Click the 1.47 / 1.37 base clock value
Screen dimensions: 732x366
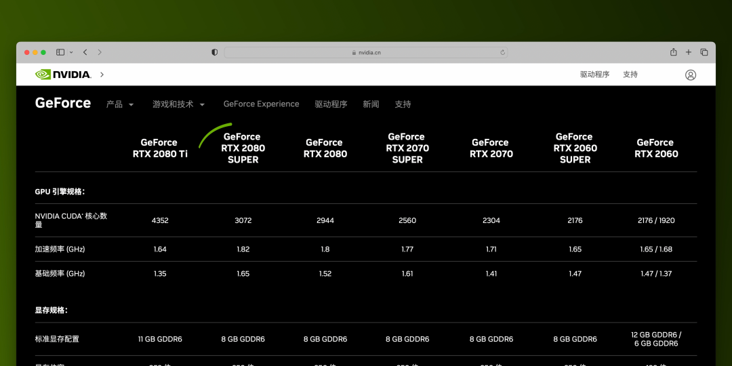[x=656, y=274]
